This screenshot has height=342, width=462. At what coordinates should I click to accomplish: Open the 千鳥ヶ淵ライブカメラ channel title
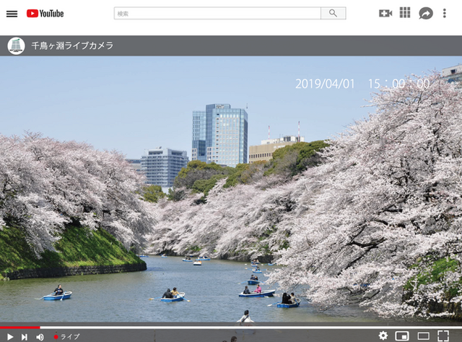pos(72,46)
